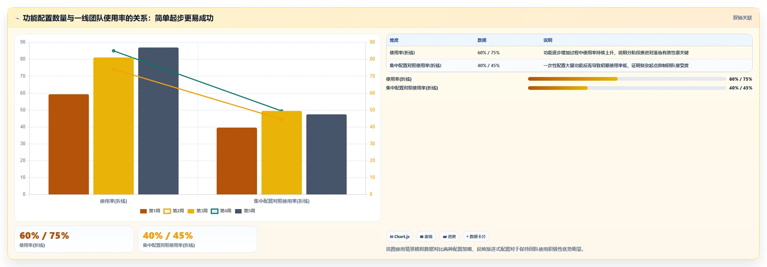The width and height of the screenshot is (767, 267).
Task: Click the description starting 功能逐步增加过程中
Action: coord(616,53)
